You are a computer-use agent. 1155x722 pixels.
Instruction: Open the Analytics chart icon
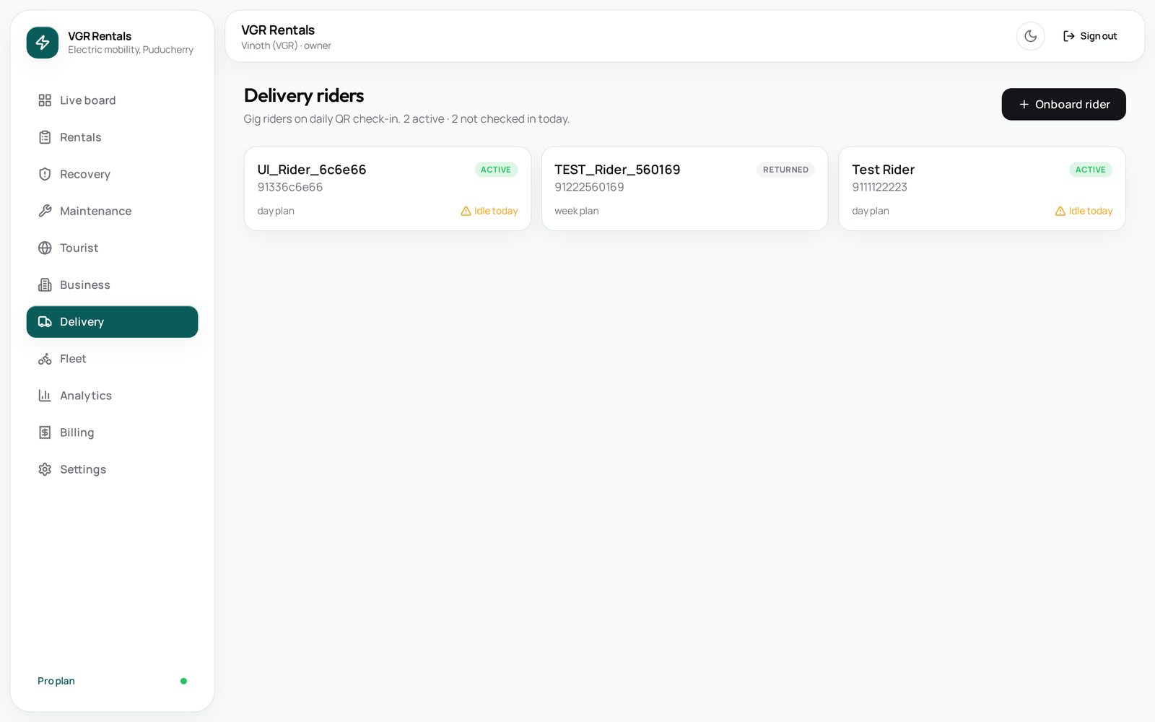pyautogui.click(x=45, y=396)
